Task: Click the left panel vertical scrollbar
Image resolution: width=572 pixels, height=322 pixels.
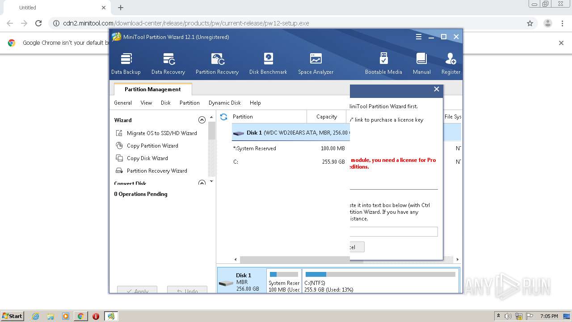Action: 212,131
